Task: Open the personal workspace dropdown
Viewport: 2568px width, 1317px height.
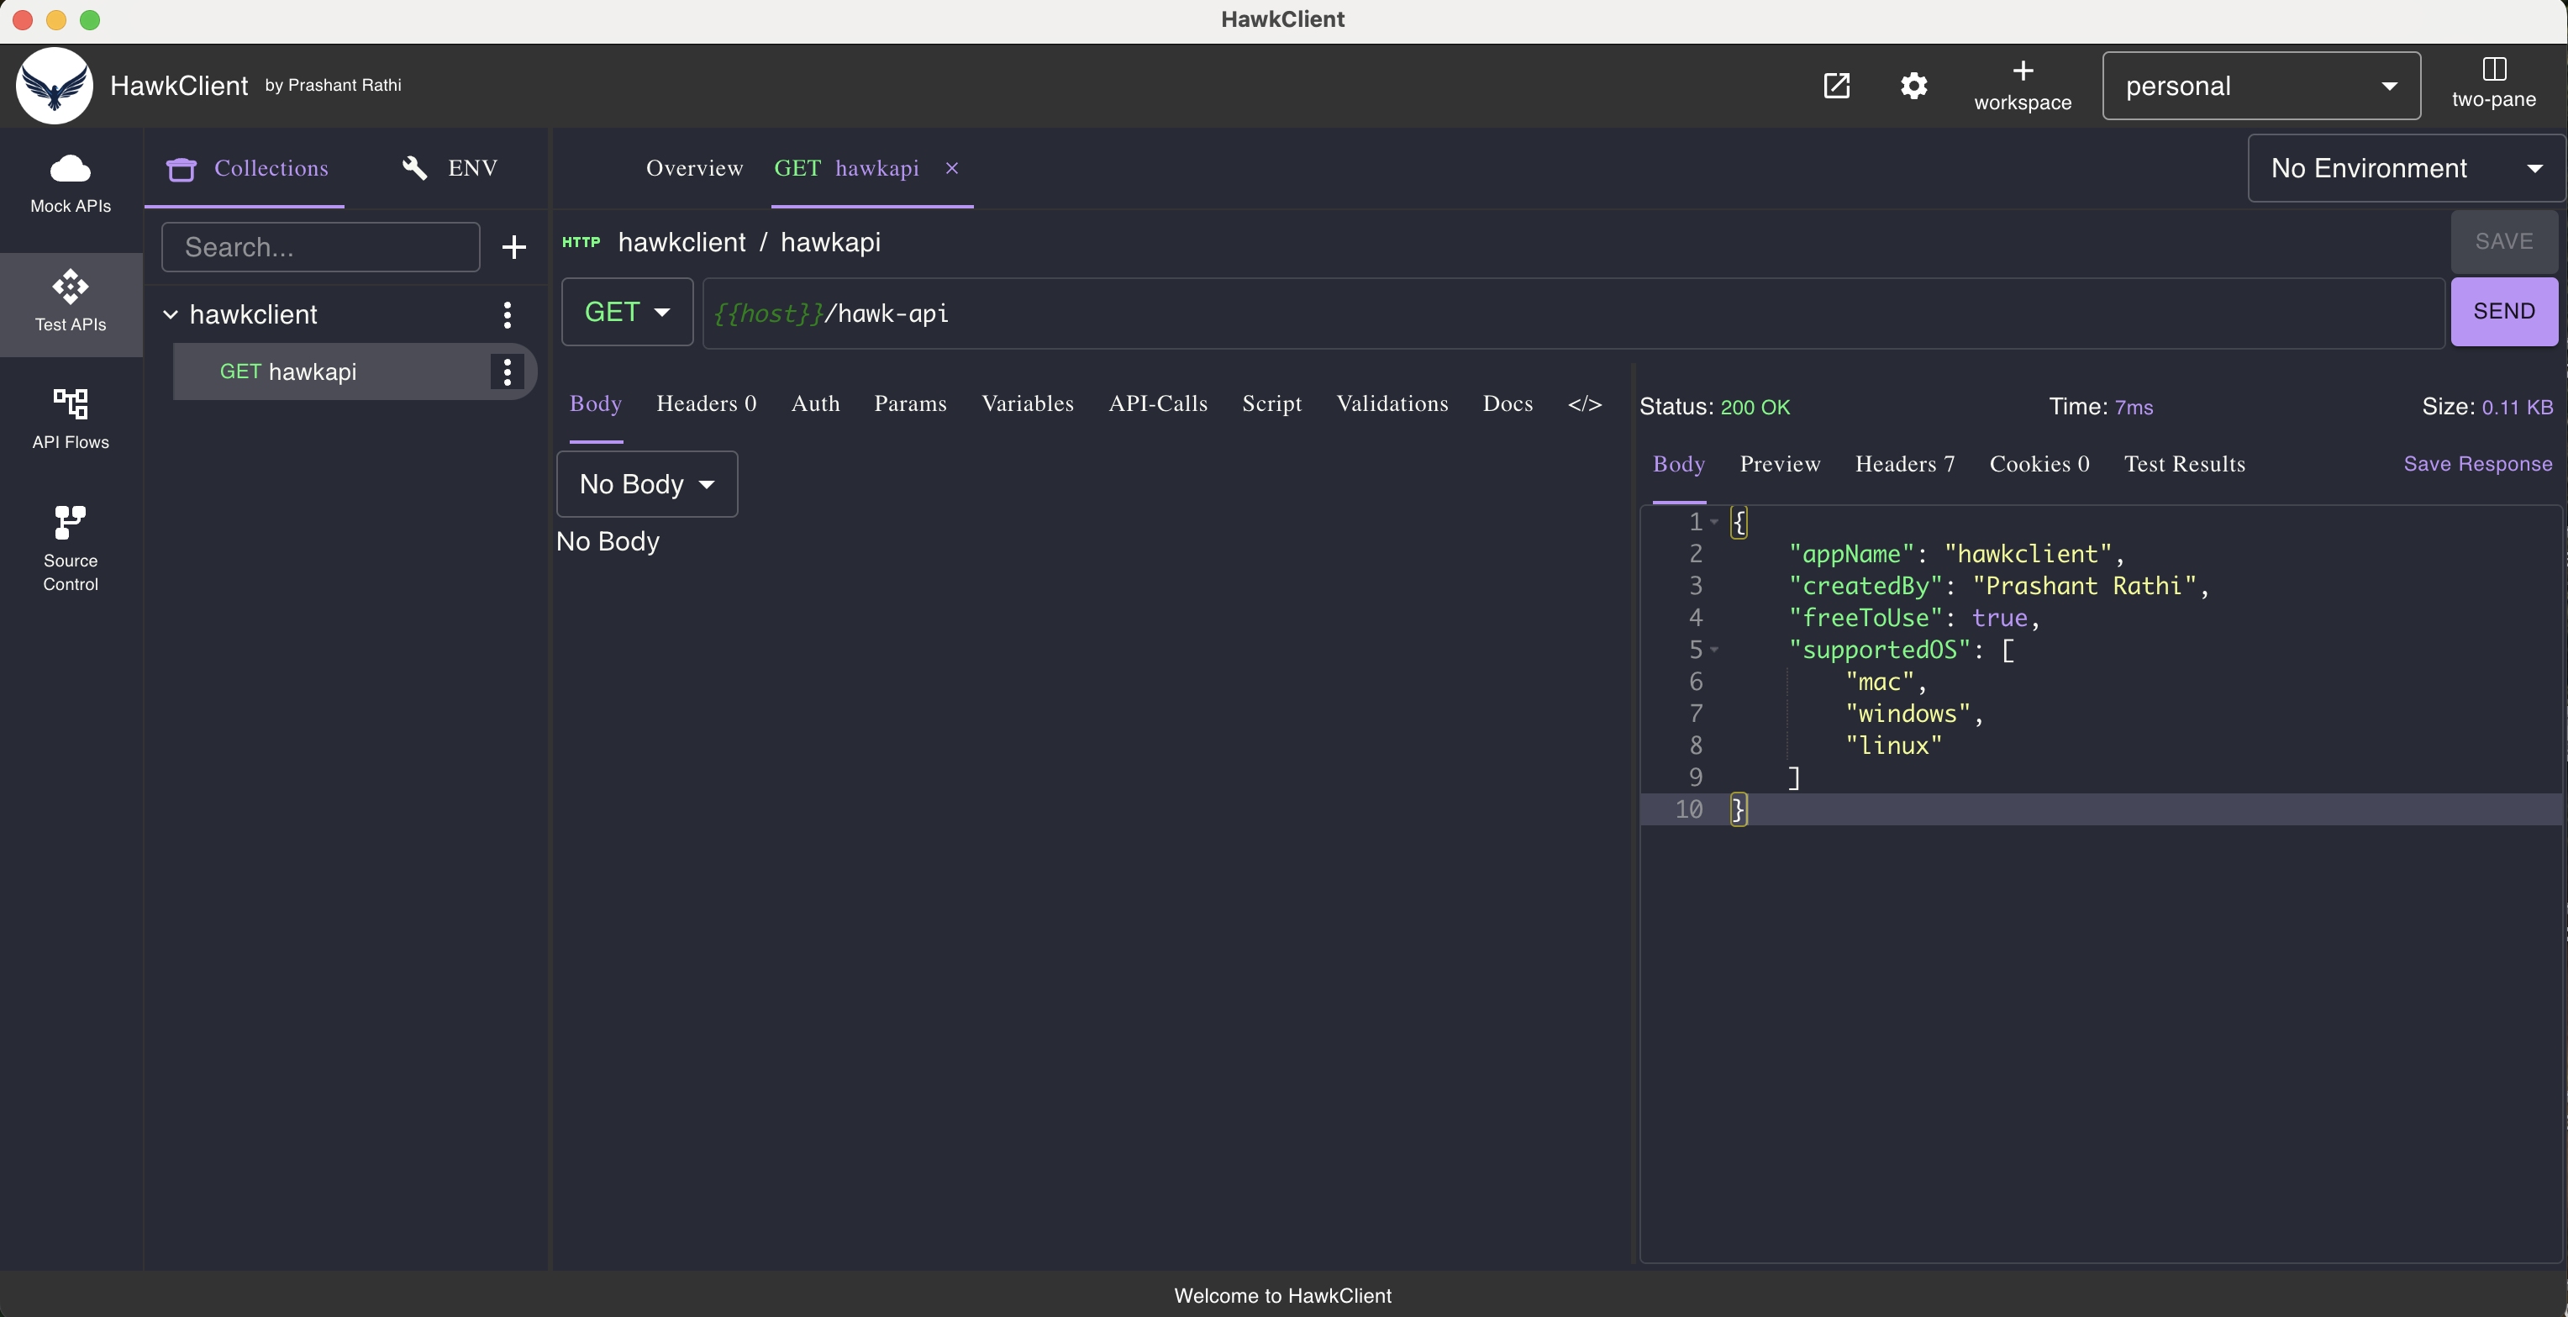Action: pyautogui.click(x=2260, y=86)
